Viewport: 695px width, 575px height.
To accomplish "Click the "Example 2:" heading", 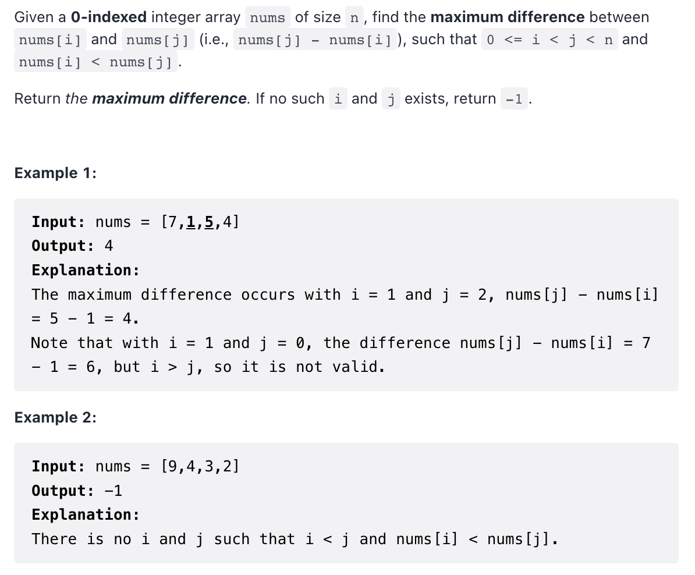I will (55, 418).
